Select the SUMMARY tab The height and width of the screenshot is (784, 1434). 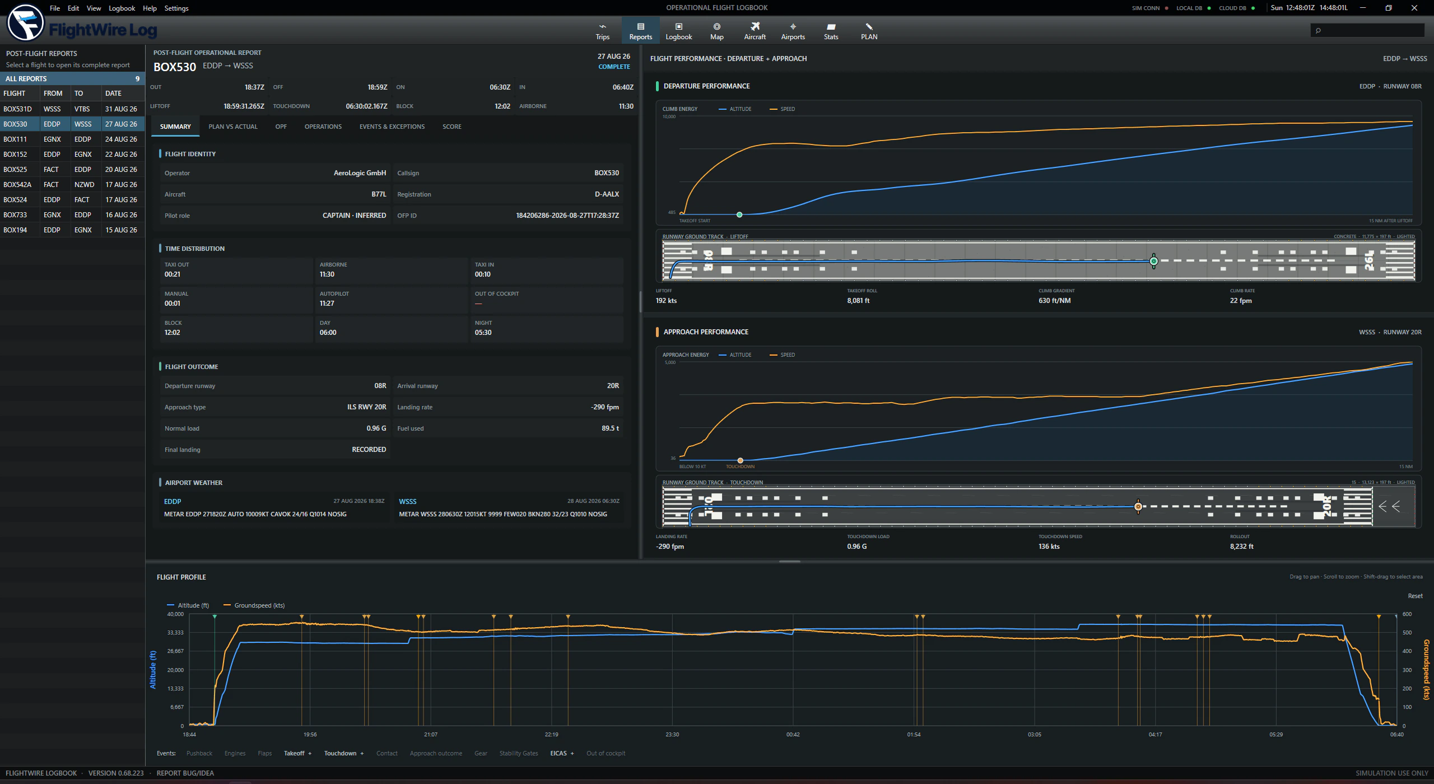click(x=175, y=127)
